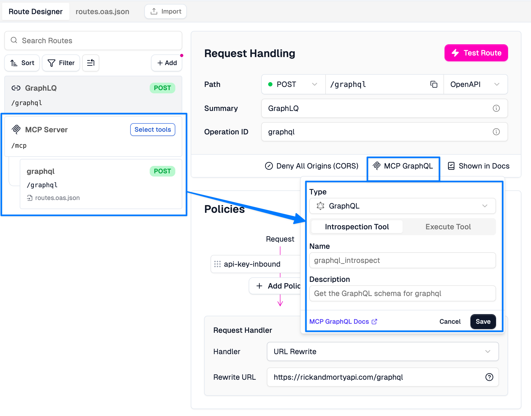This screenshot has width=531, height=416.
Task: Click the reorder icon beside Filter
Action: (x=91, y=63)
